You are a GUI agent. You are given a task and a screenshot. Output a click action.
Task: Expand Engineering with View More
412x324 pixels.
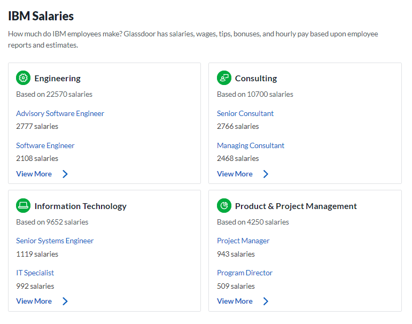point(34,174)
